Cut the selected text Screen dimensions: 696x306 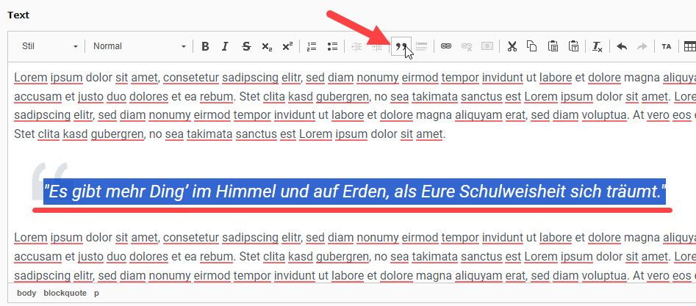click(512, 46)
